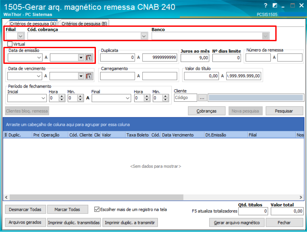This screenshot has height=232, width=307.
Task: Click Imprimir duplic. a transmitir button
Action: coord(130,223)
